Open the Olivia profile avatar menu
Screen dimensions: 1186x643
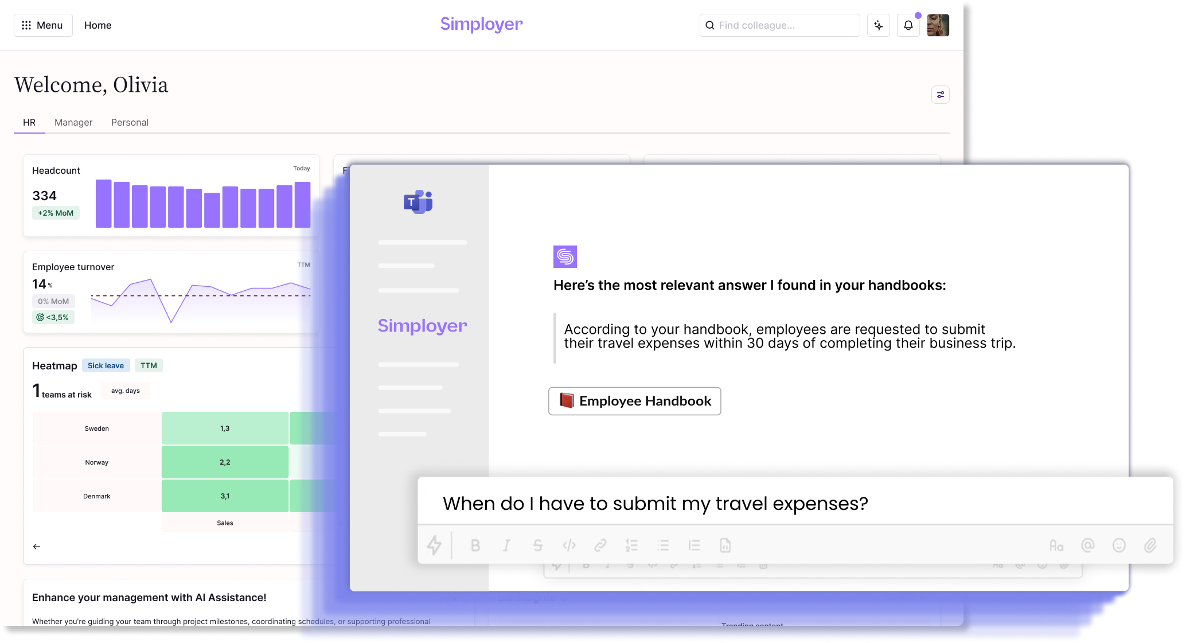[x=938, y=25]
